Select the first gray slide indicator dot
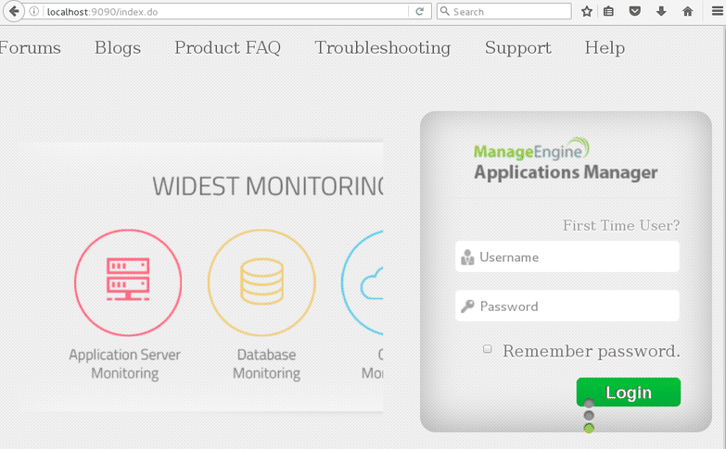 589,404
